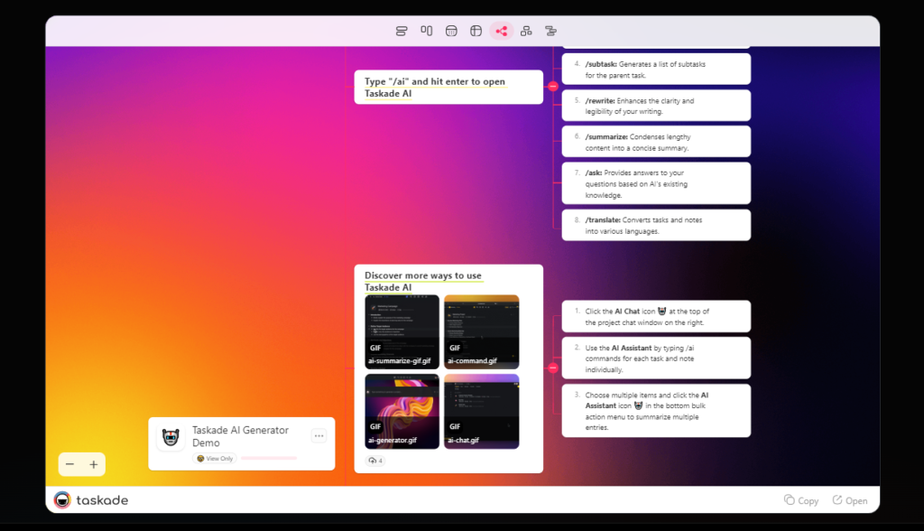The height and width of the screenshot is (531, 924).
Task: Open the Calendar view icon
Action: tap(451, 30)
